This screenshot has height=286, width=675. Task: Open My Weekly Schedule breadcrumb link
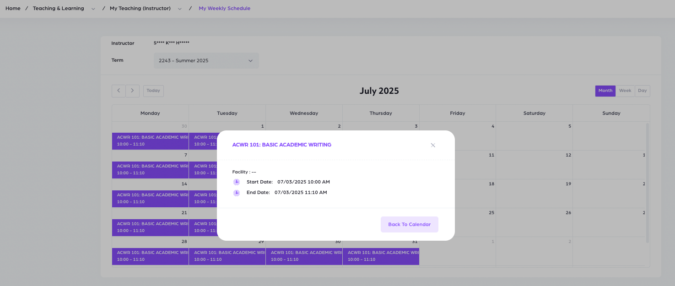click(224, 8)
